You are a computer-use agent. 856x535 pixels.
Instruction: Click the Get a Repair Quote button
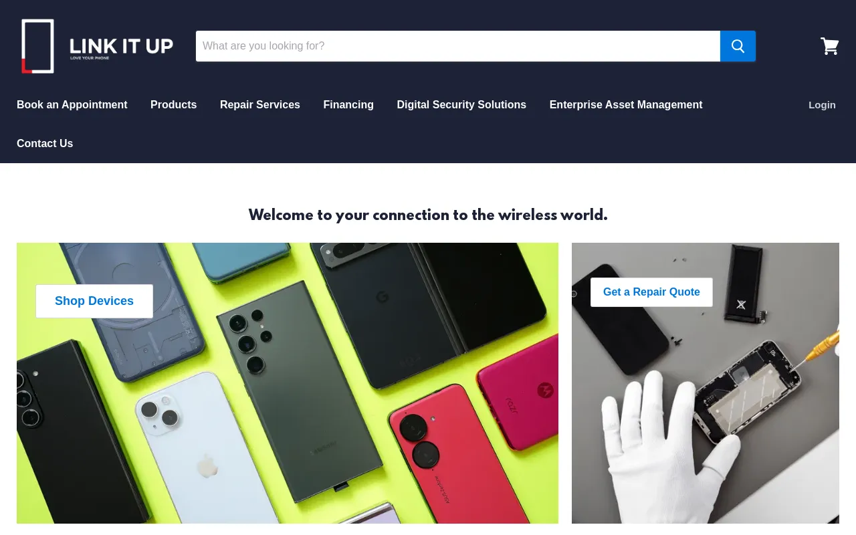651,292
